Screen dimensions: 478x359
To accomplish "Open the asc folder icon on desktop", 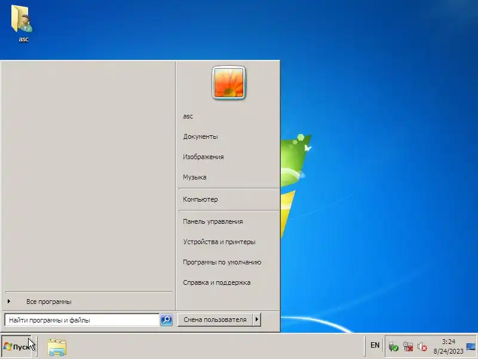I will click(22, 23).
